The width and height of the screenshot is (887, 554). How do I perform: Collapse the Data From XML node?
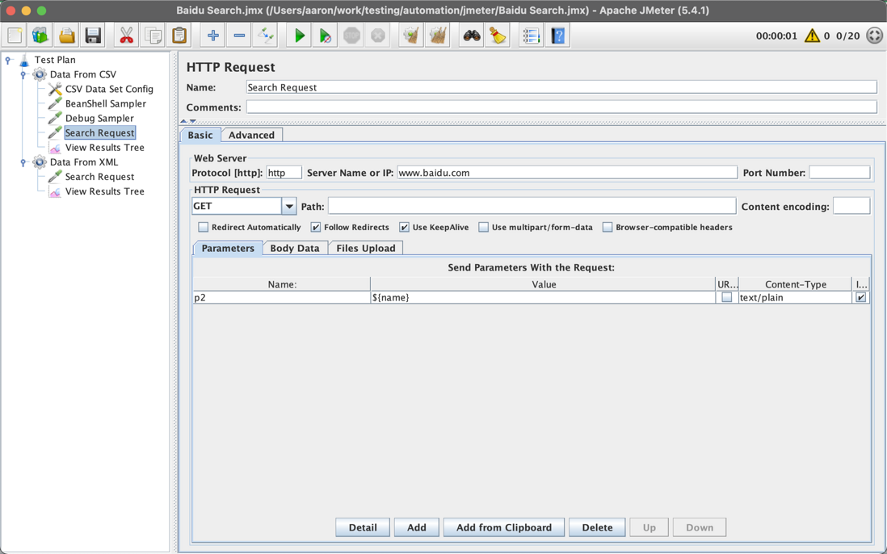(x=23, y=162)
